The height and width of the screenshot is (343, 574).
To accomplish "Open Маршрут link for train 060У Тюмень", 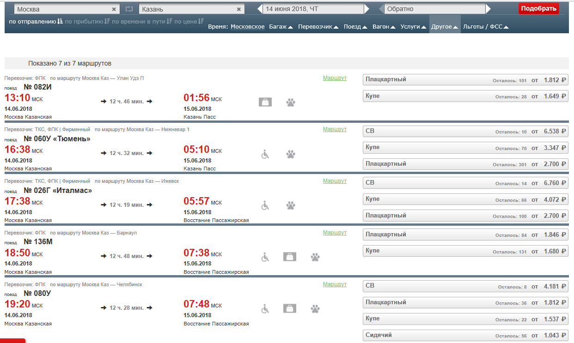I will tap(335, 129).
